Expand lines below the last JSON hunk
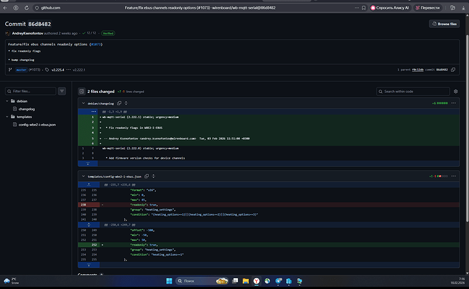This screenshot has width=469, height=289. coord(88,265)
